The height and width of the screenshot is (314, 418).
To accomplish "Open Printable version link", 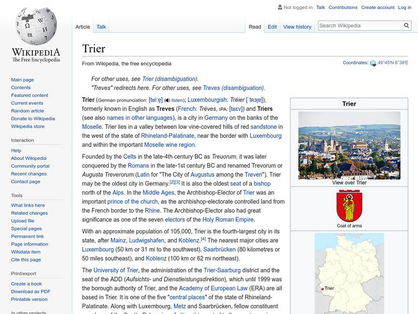I will pyautogui.click(x=29, y=299).
